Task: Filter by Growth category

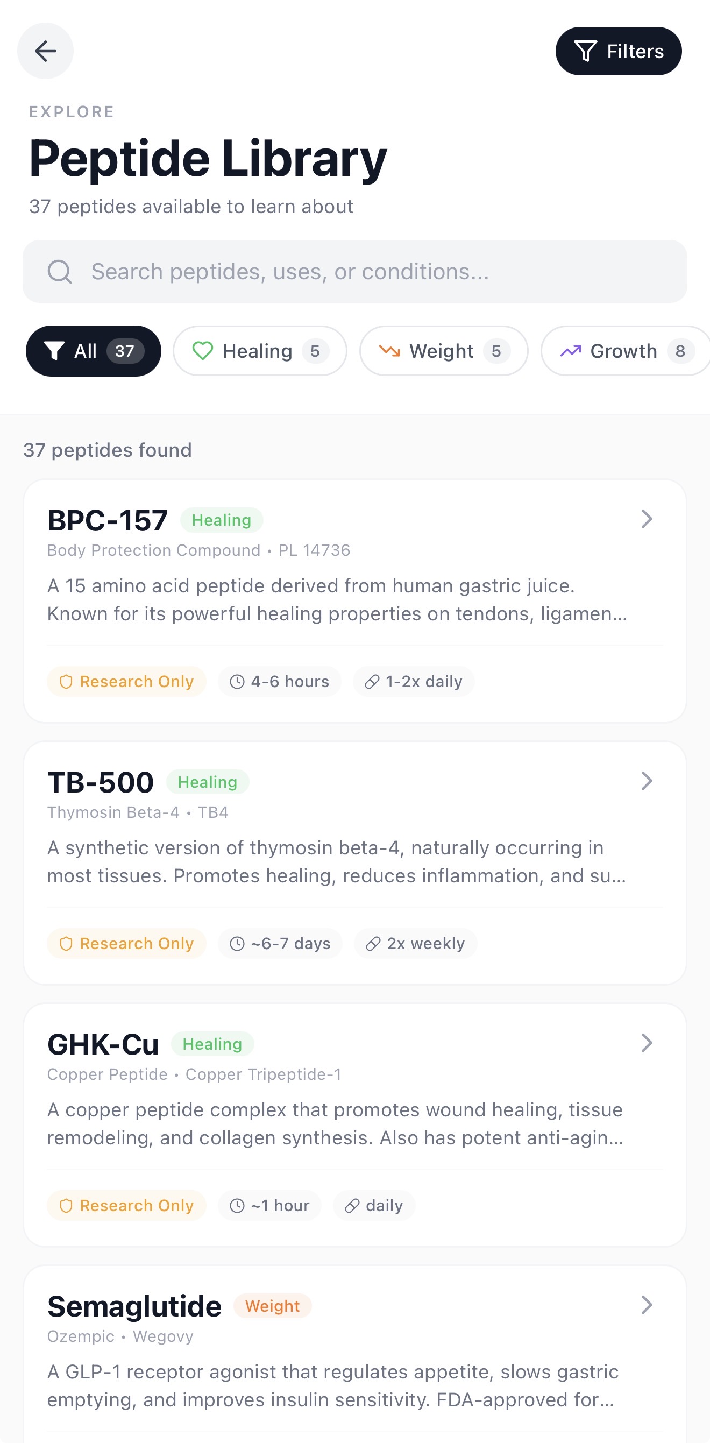Action: 625,351
